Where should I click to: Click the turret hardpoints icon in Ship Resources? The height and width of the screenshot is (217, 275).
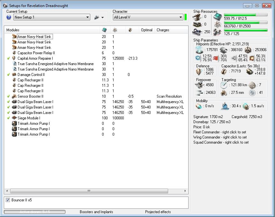tap(197, 17)
